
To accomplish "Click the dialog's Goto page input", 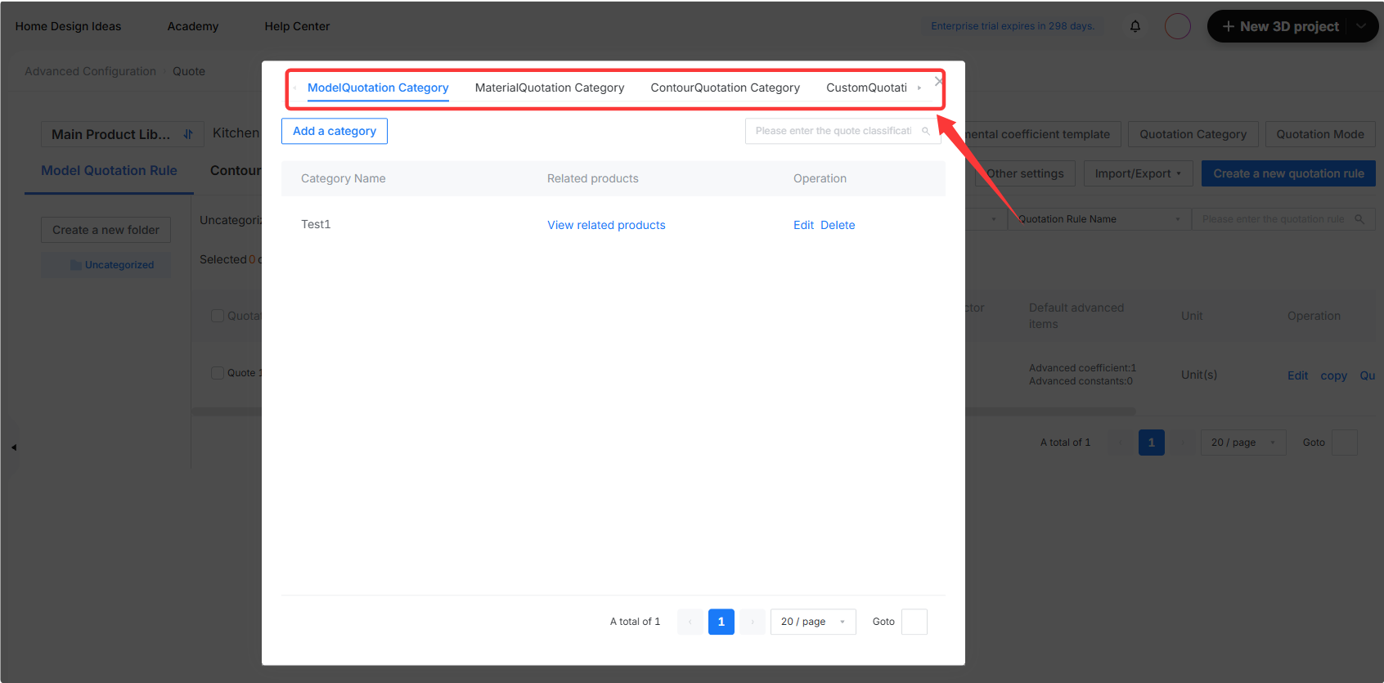I will pos(914,622).
